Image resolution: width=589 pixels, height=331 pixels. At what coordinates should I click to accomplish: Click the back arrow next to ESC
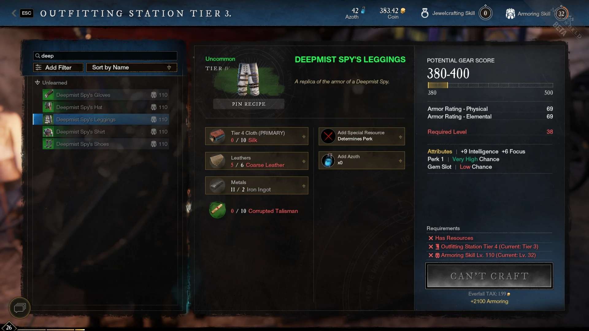coord(14,13)
